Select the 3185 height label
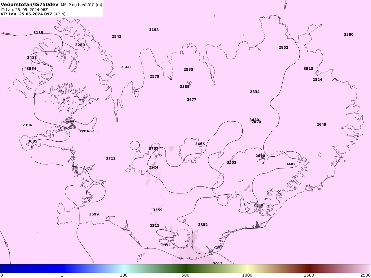Image resolution: width=371 pixels, height=278 pixels. [38, 33]
